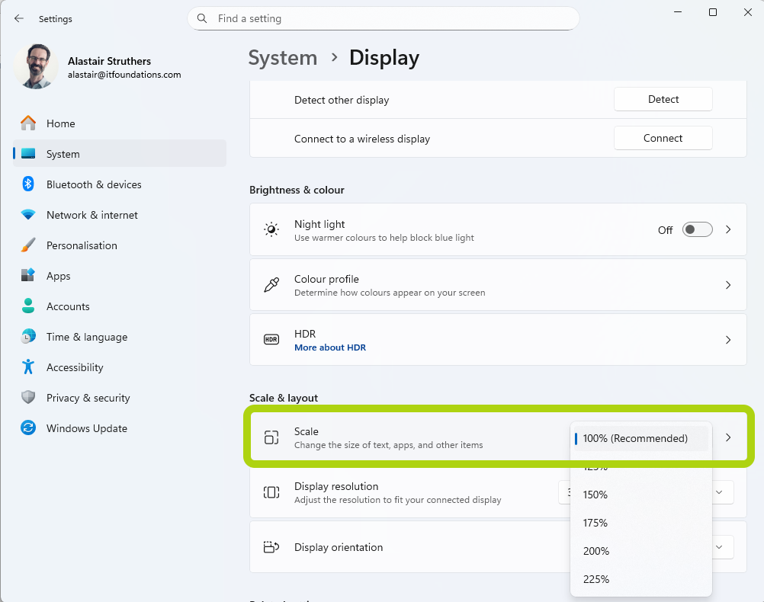Select 225% scale option

pos(596,579)
